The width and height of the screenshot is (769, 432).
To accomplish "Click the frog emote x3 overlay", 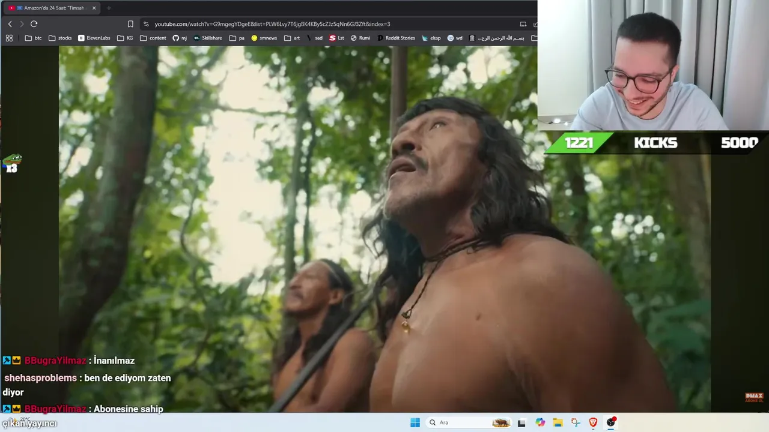I will coord(12,163).
